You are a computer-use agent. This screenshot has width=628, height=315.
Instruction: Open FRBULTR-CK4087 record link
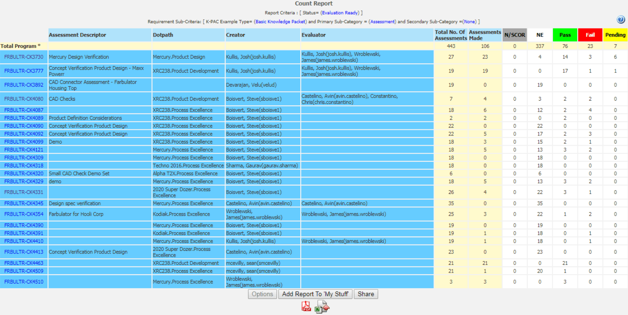coord(24,110)
